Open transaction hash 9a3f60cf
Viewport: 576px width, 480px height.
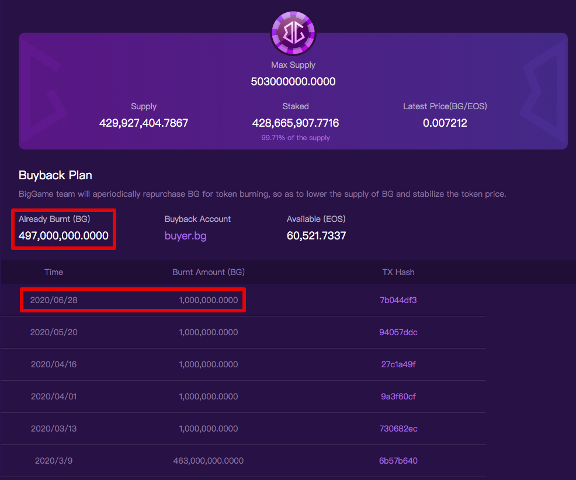[x=398, y=396]
